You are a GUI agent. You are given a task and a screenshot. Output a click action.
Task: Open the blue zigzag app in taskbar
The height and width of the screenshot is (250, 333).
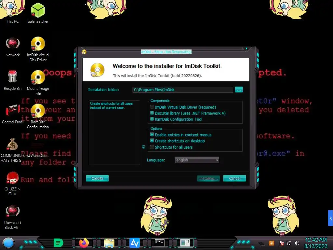(x=135, y=243)
